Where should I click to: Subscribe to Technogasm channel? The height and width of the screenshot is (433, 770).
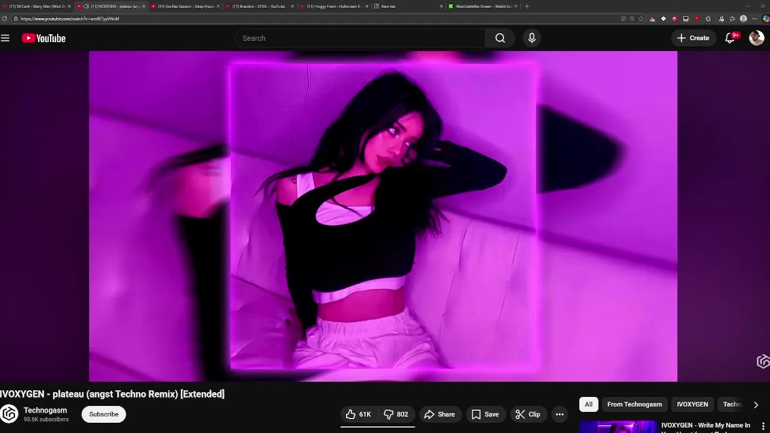click(103, 414)
